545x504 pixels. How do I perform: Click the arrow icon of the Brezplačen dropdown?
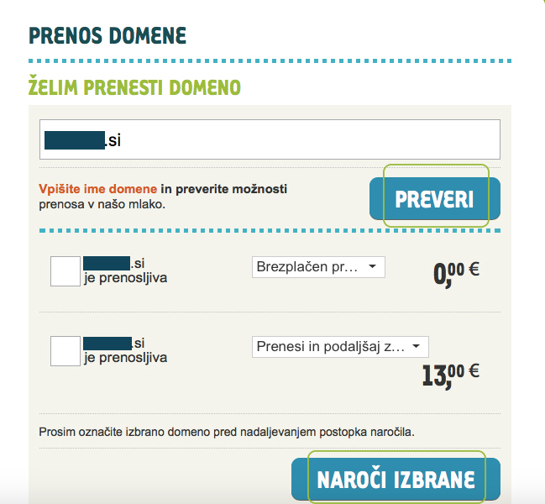click(x=372, y=266)
